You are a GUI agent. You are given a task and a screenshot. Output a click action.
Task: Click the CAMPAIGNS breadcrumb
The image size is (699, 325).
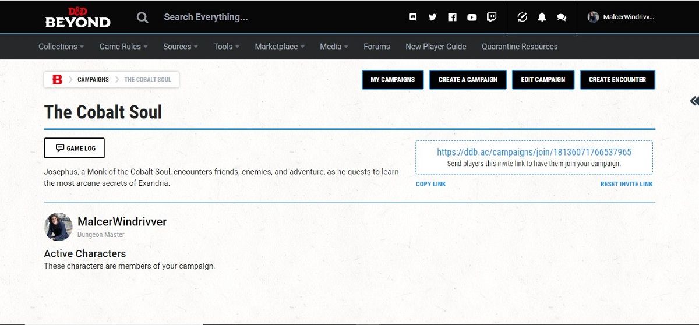tap(93, 80)
